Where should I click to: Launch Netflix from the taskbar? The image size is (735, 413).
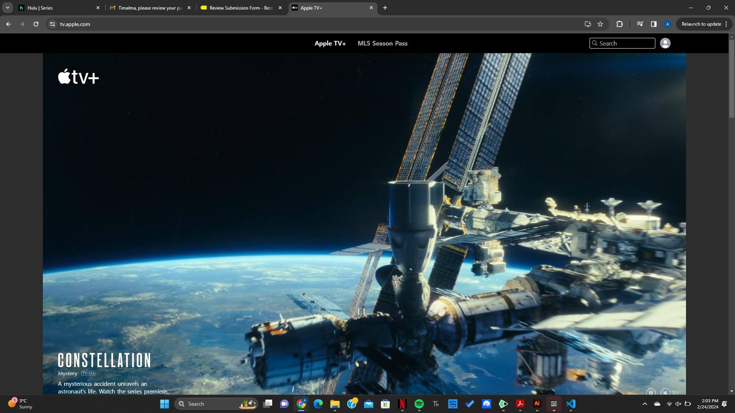[x=402, y=404]
